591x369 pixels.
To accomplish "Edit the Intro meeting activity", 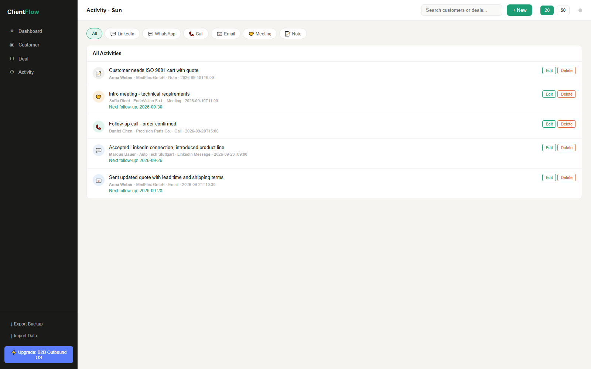I will (549, 94).
